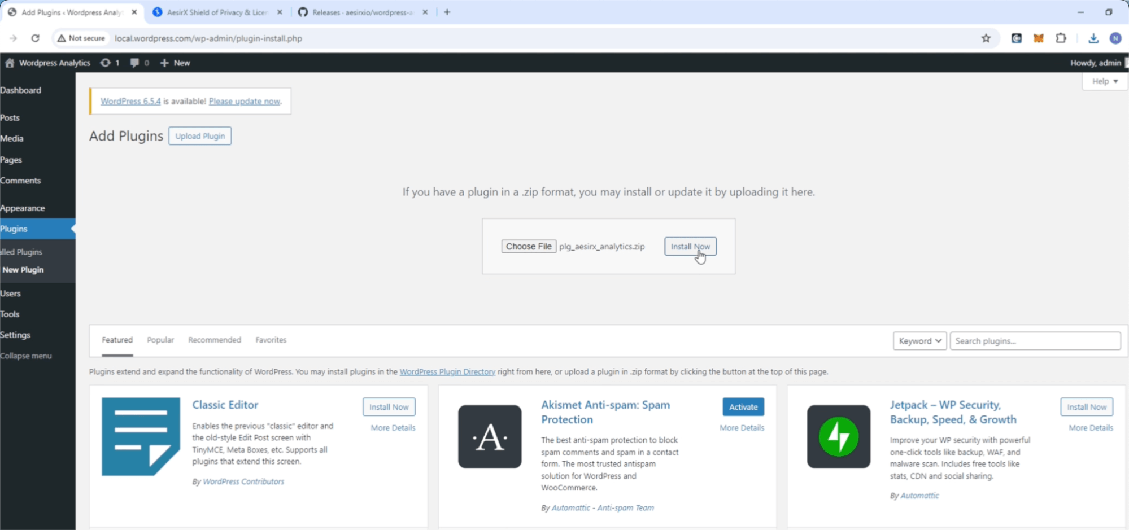Image resolution: width=1129 pixels, height=530 pixels.
Task: Click the Not secure site info badge
Action: [x=81, y=38]
